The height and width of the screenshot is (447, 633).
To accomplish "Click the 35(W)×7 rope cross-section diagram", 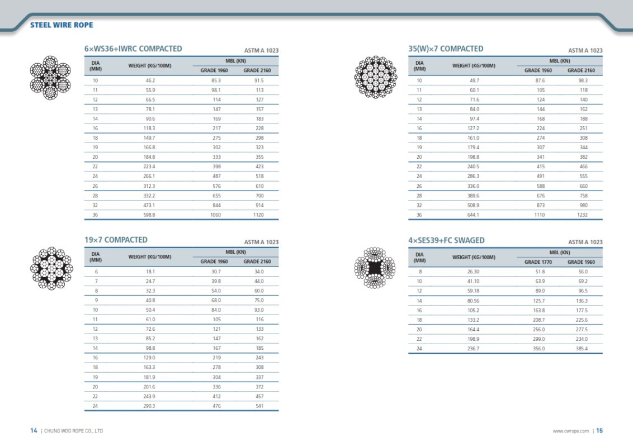I will (375, 77).
